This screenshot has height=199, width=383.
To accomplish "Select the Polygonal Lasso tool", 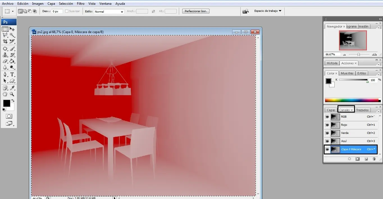I will pyautogui.click(x=5, y=35).
